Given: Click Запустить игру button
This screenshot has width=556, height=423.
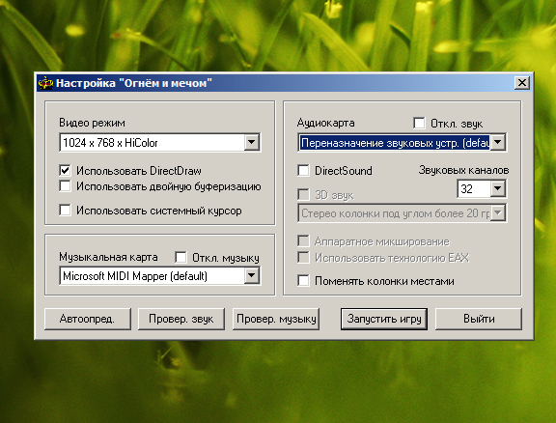Looking at the screenshot, I should pos(384,319).
